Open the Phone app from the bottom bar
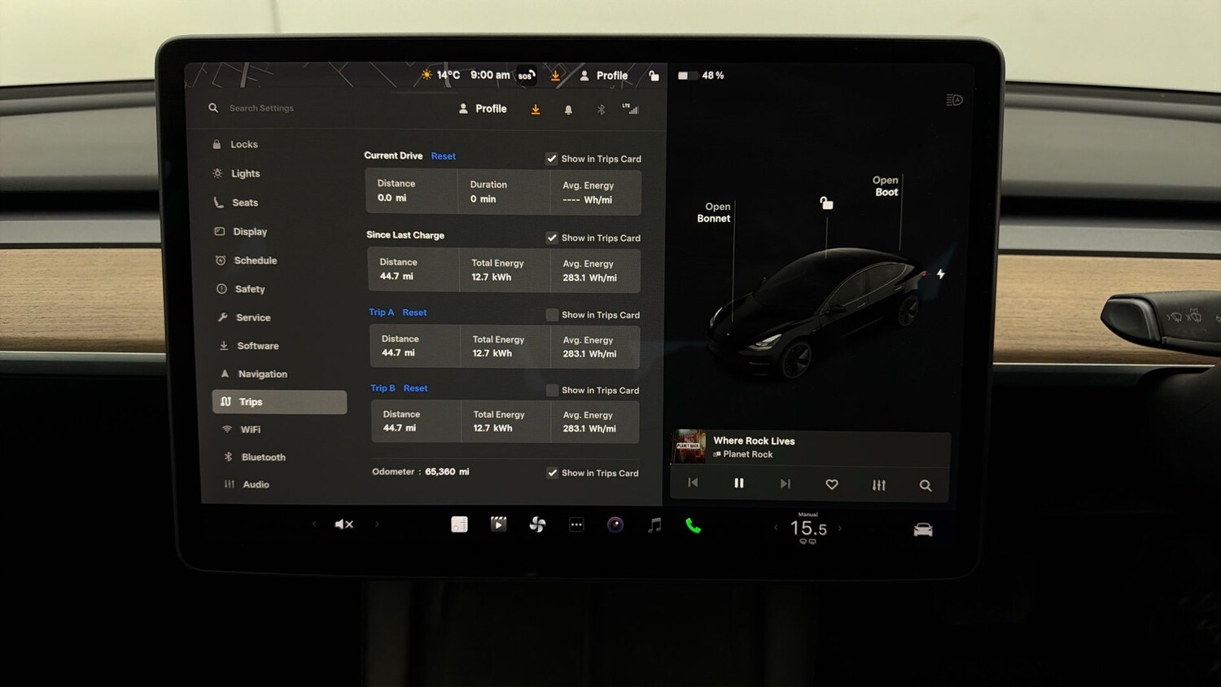Image resolution: width=1221 pixels, height=687 pixels. click(693, 526)
